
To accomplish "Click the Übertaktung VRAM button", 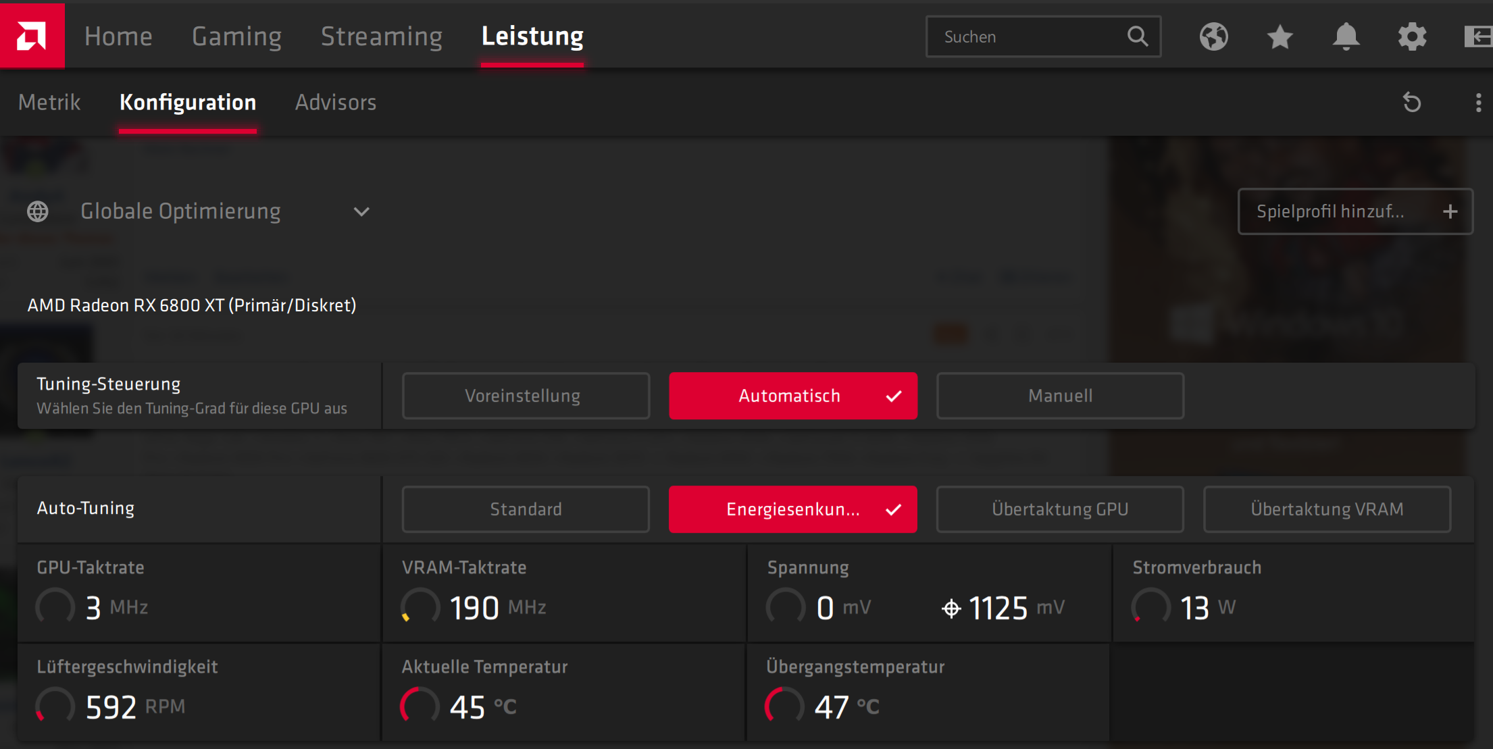I will (x=1326, y=509).
